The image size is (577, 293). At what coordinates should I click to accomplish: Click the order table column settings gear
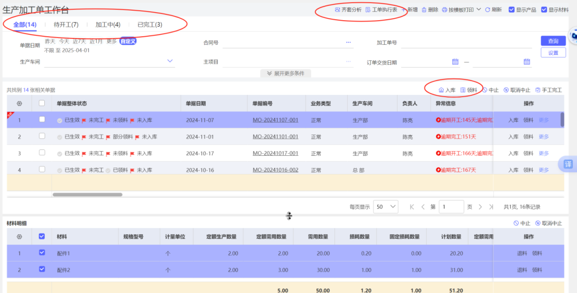(x=20, y=104)
